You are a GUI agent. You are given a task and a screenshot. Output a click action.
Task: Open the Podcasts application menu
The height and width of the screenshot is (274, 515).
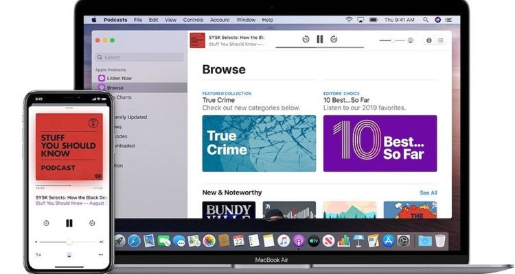click(115, 20)
